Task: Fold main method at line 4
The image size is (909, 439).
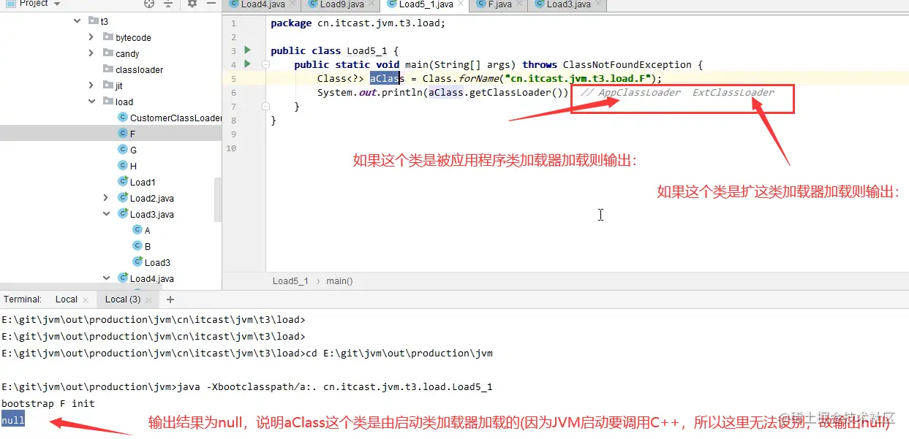Action: point(266,65)
